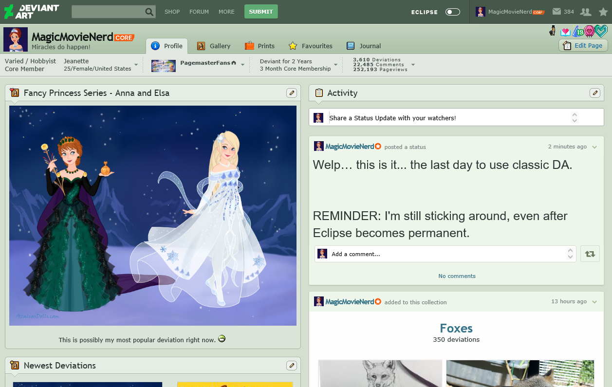Focus the top search input field
The image size is (612, 387).
point(108,12)
